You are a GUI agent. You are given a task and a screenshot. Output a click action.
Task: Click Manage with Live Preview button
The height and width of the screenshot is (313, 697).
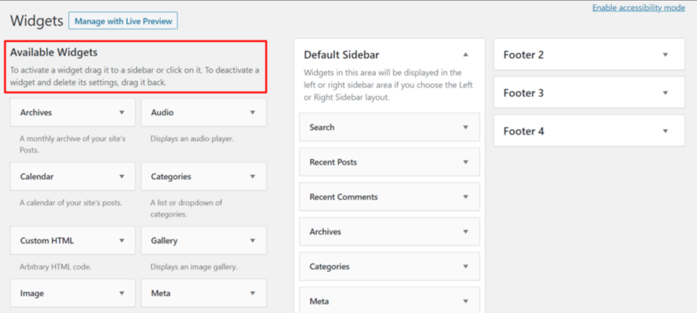pyautogui.click(x=123, y=21)
